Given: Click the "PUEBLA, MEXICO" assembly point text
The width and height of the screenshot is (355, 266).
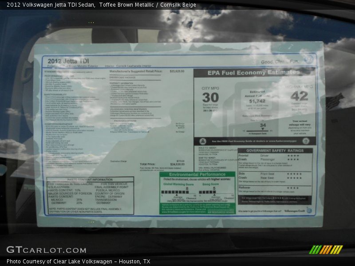Looking at the screenshot, I should click(108, 190).
